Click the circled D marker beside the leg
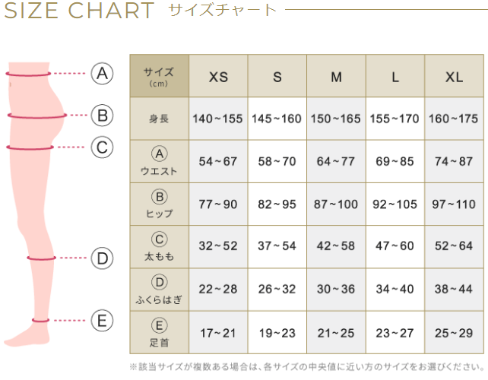This screenshot has height=380, width=488. coord(102,258)
